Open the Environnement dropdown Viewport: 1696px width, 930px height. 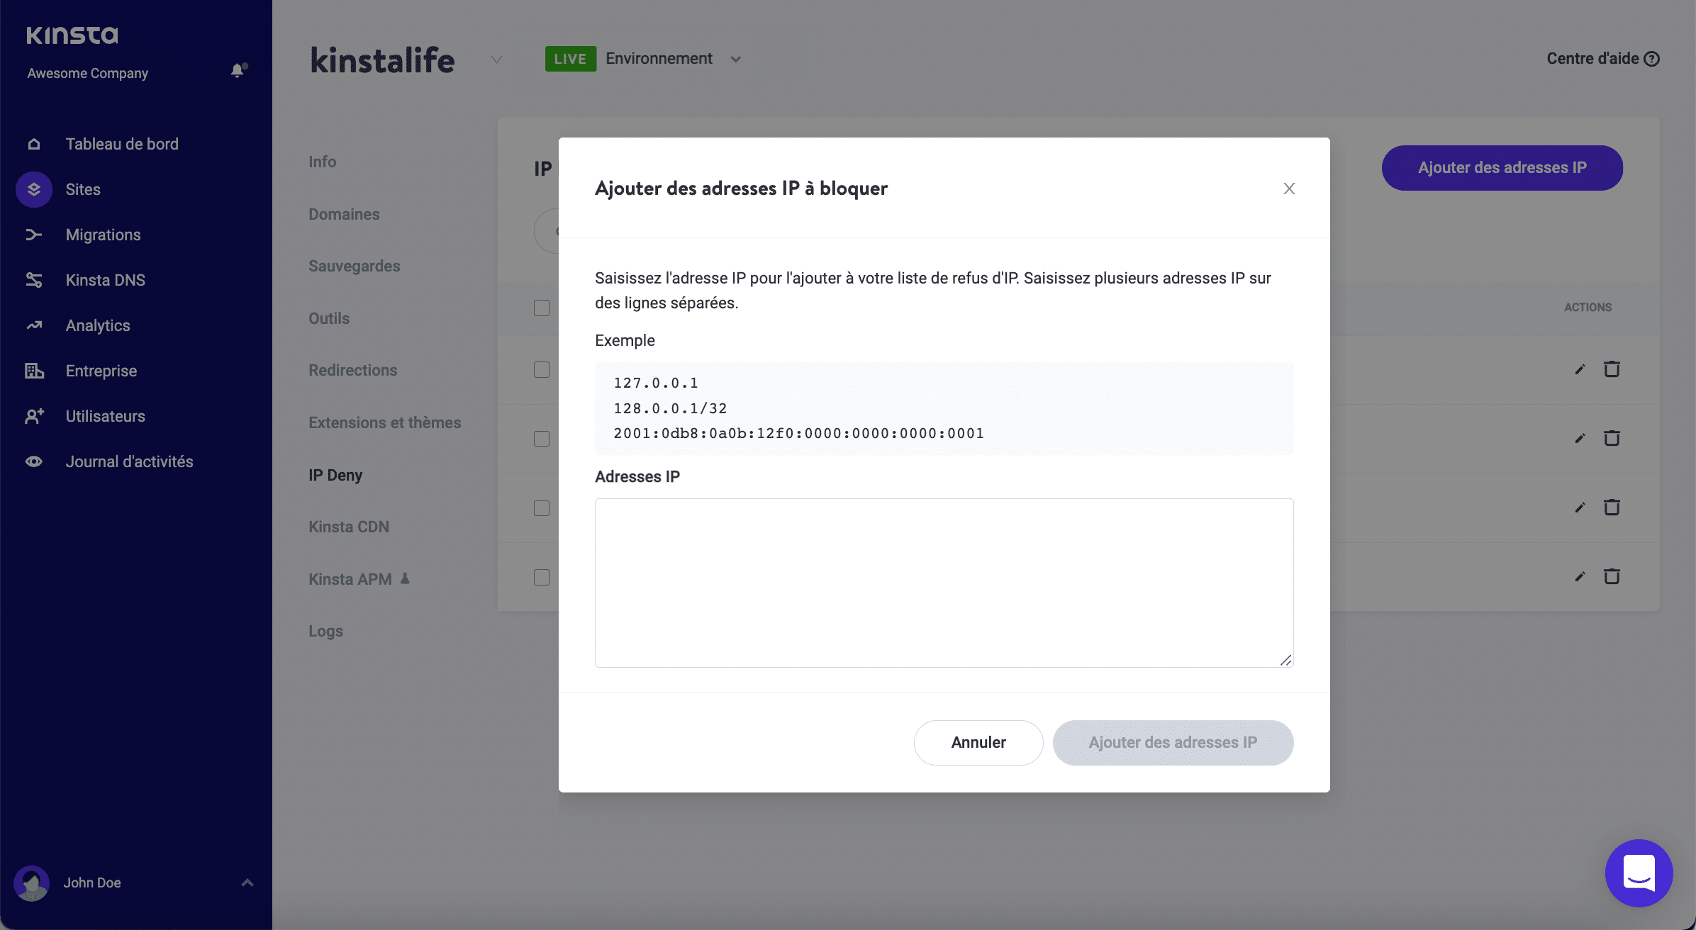click(736, 60)
